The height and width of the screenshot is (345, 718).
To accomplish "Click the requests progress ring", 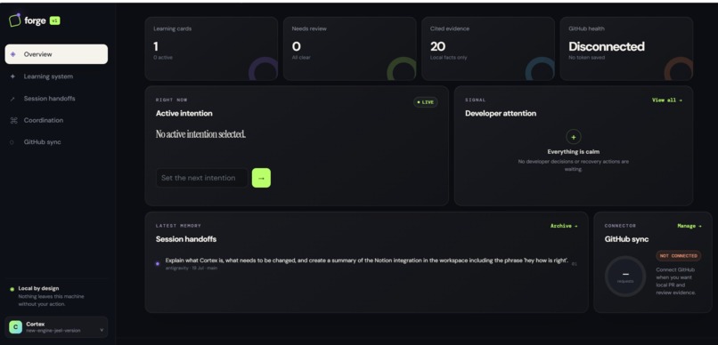I will point(625,277).
